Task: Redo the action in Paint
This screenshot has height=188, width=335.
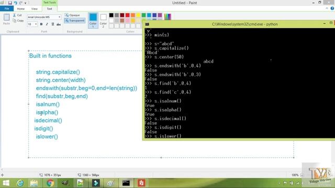Action: coord(21,3)
